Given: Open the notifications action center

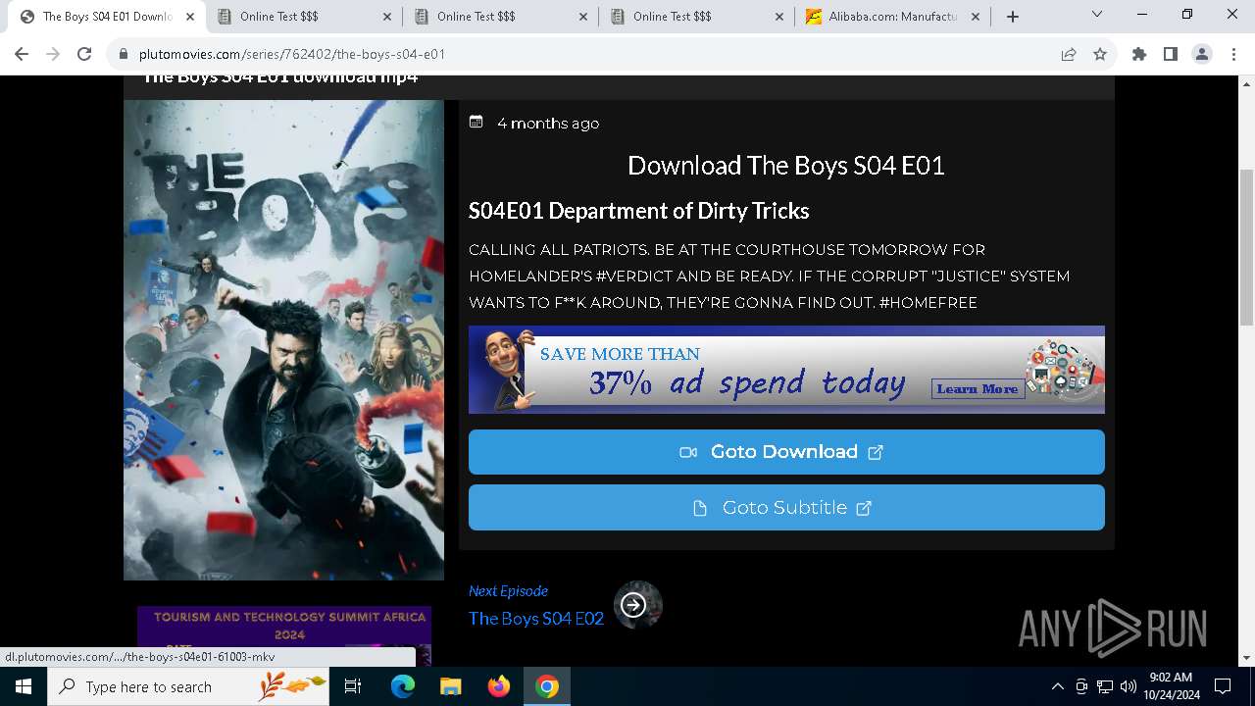Looking at the screenshot, I should (x=1223, y=686).
